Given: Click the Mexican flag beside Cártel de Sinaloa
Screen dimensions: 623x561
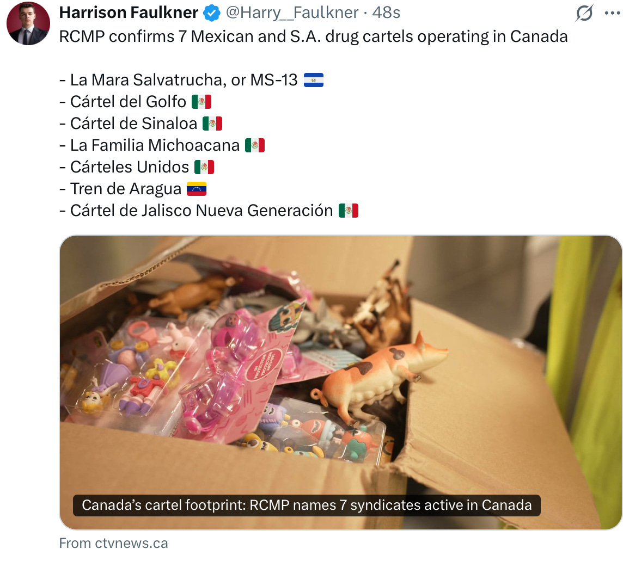Looking at the screenshot, I should (212, 124).
